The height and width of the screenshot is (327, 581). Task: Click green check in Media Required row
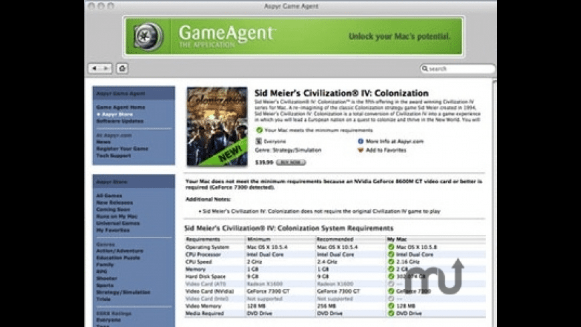[x=391, y=313]
